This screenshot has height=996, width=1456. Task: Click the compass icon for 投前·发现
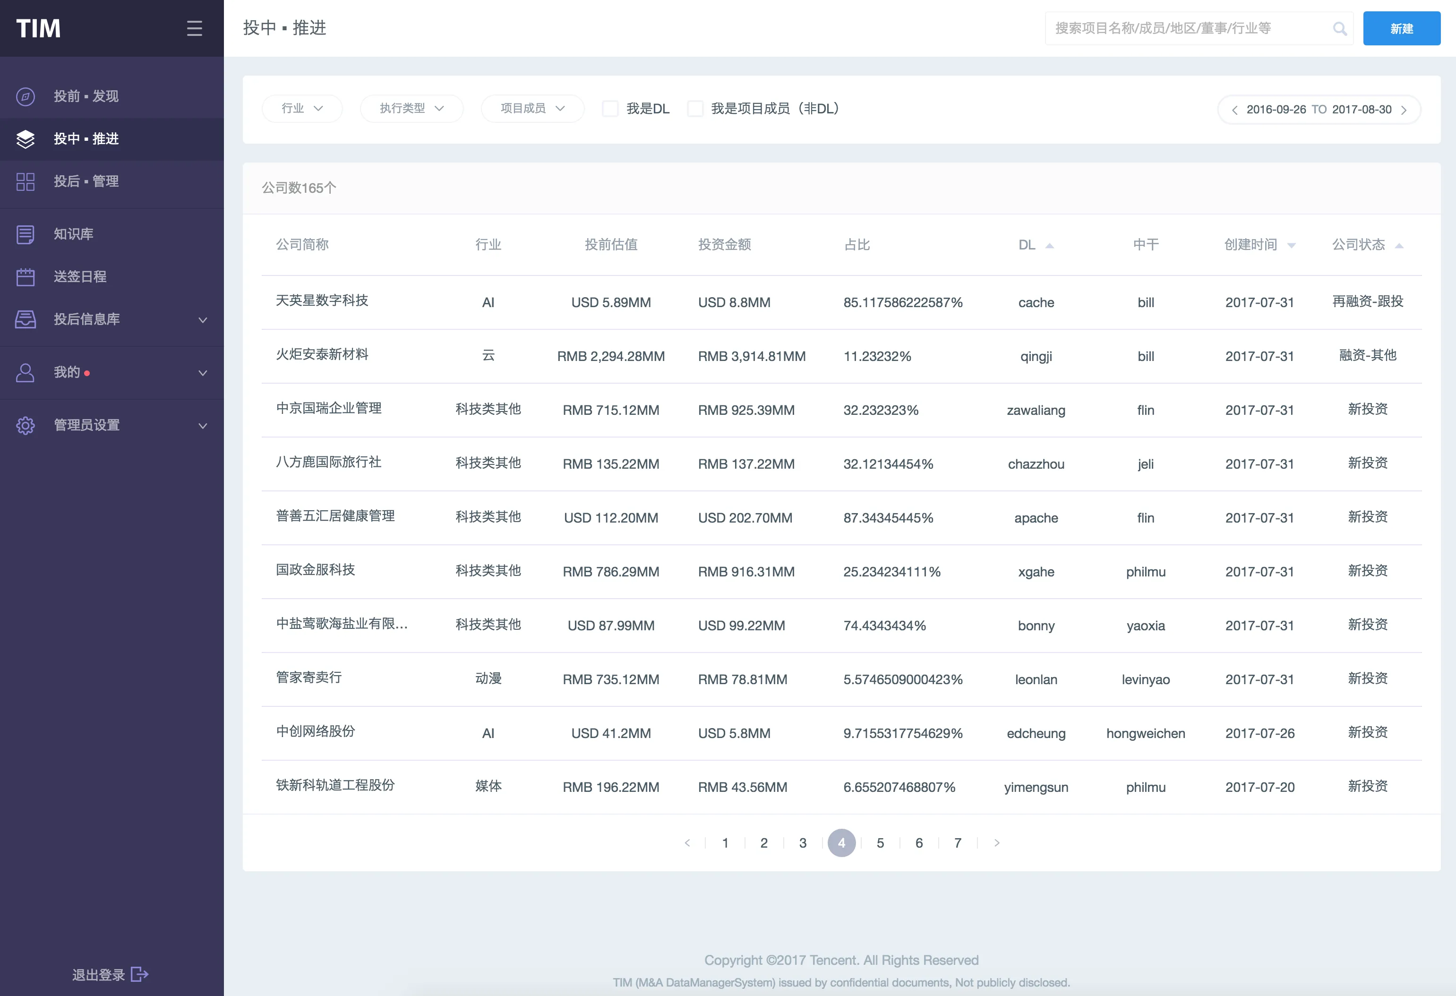pos(25,96)
